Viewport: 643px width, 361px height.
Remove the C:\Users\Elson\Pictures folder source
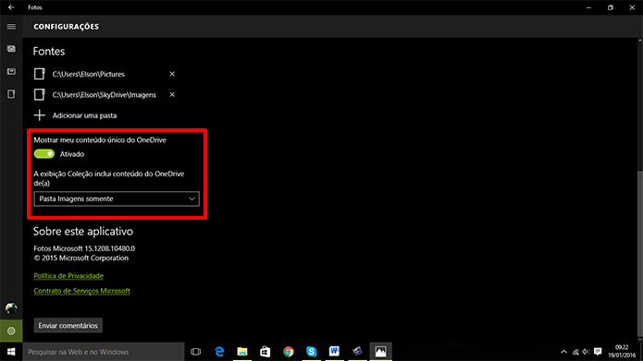pyautogui.click(x=172, y=74)
